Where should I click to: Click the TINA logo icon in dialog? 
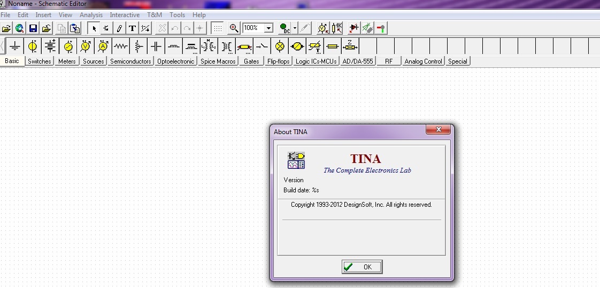(x=296, y=160)
